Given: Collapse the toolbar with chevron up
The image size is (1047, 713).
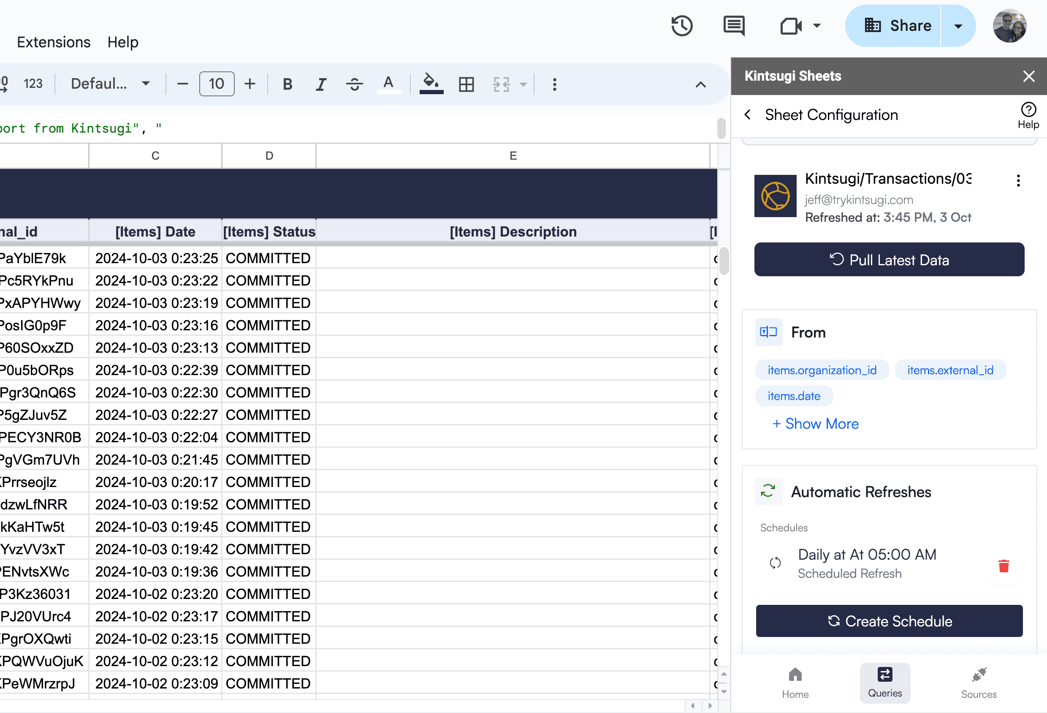Looking at the screenshot, I should pyautogui.click(x=700, y=85).
